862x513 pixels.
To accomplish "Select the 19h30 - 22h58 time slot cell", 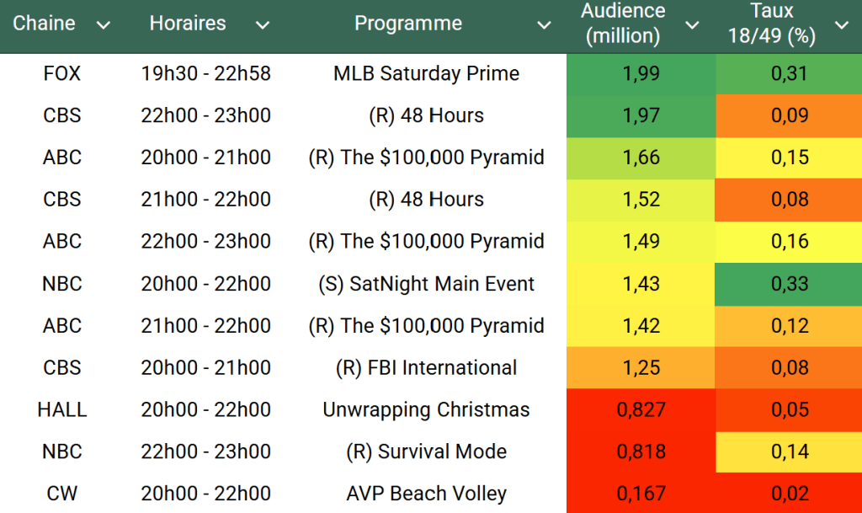I will tap(206, 74).
